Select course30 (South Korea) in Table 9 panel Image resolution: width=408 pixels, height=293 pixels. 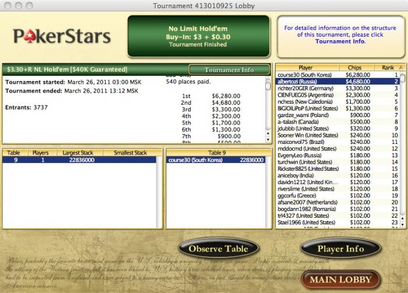click(x=216, y=160)
